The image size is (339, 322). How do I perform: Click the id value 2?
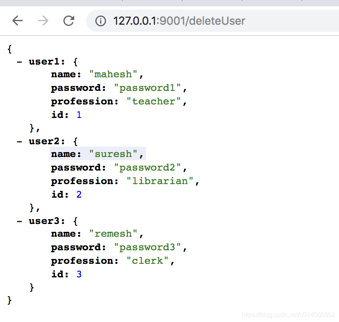coord(79,194)
